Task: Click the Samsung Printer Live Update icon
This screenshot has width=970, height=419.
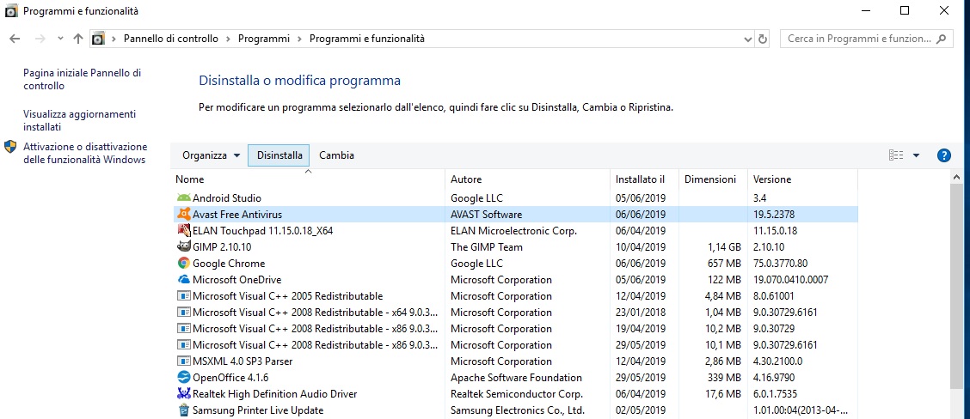Action: click(x=183, y=410)
